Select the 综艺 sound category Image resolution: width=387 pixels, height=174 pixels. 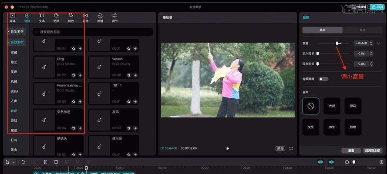(x=14, y=62)
